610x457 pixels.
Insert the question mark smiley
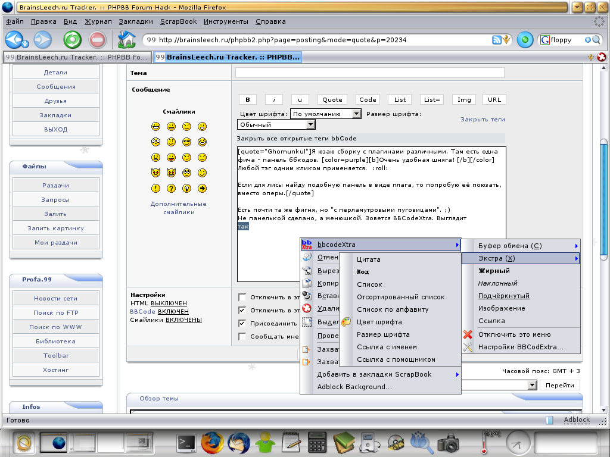pos(171,189)
